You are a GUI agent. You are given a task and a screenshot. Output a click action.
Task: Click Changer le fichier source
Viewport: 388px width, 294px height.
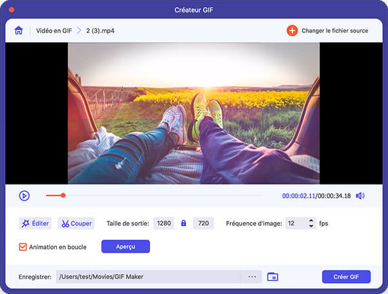click(x=335, y=30)
